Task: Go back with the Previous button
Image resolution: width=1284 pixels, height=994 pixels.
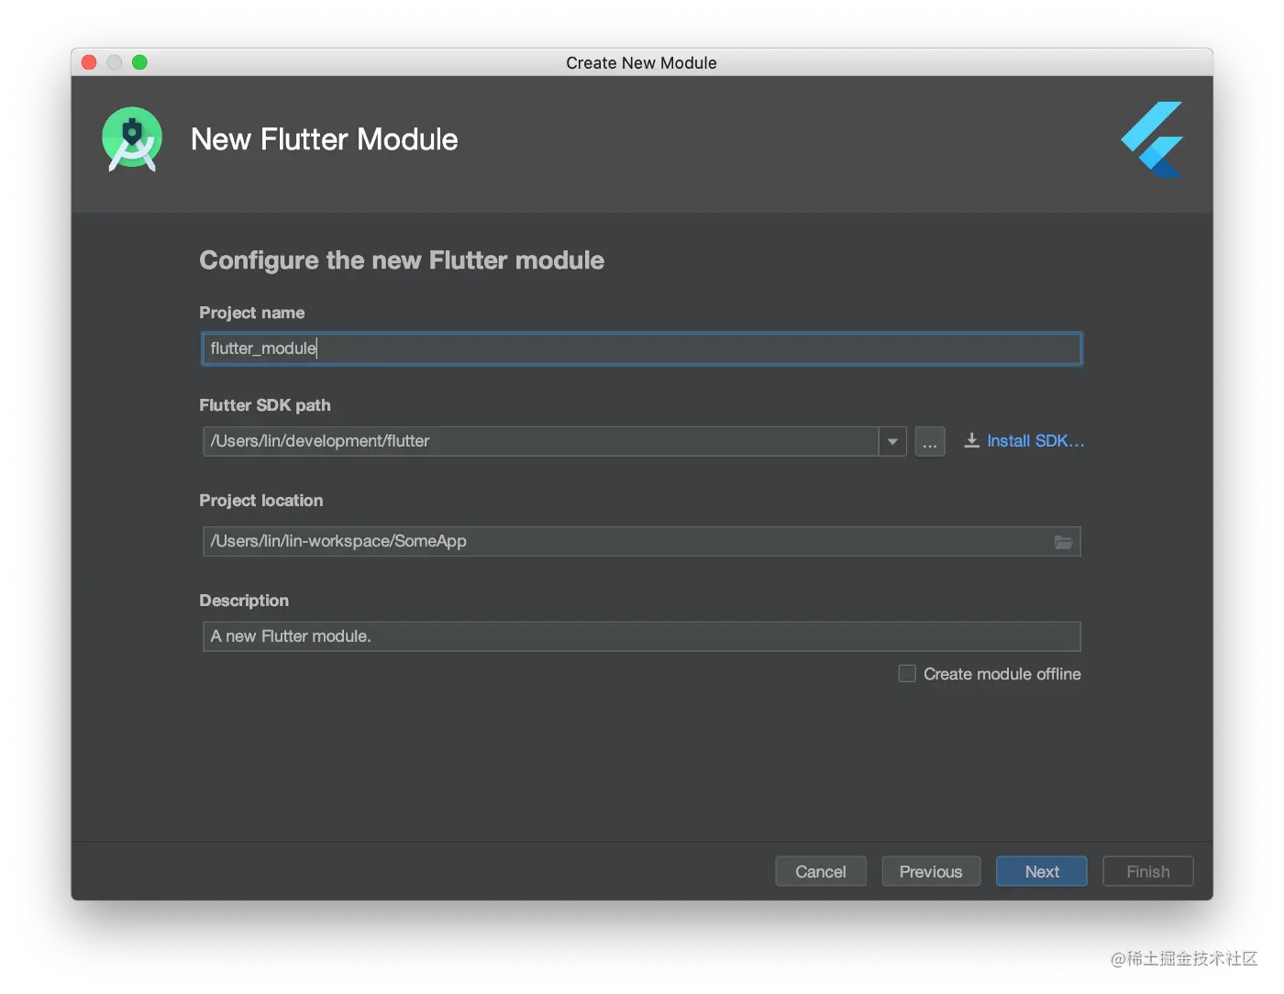Action: pyautogui.click(x=931, y=871)
